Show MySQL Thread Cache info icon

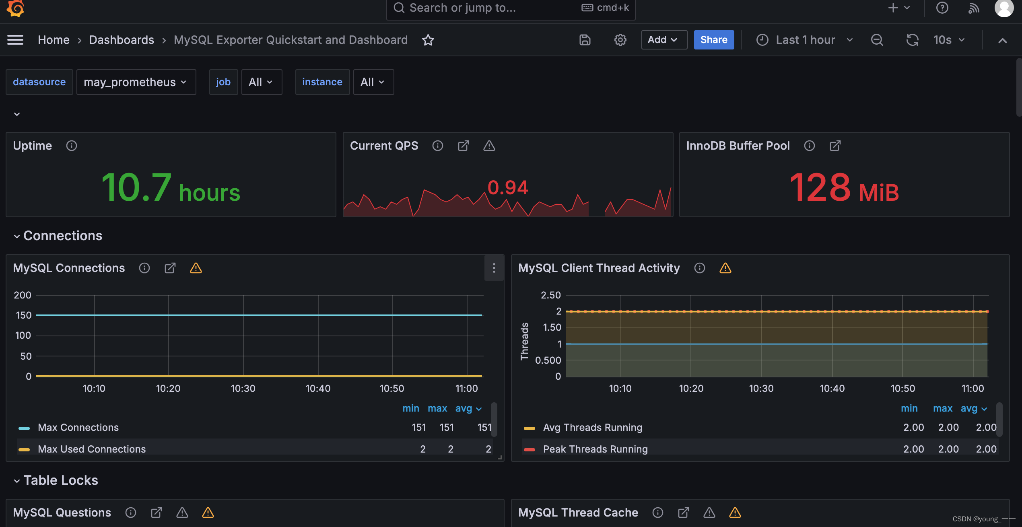[658, 513]
